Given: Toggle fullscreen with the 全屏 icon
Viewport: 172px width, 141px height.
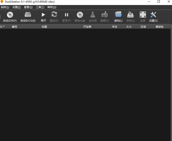Looking at the screenshot, I should [143, 15].
